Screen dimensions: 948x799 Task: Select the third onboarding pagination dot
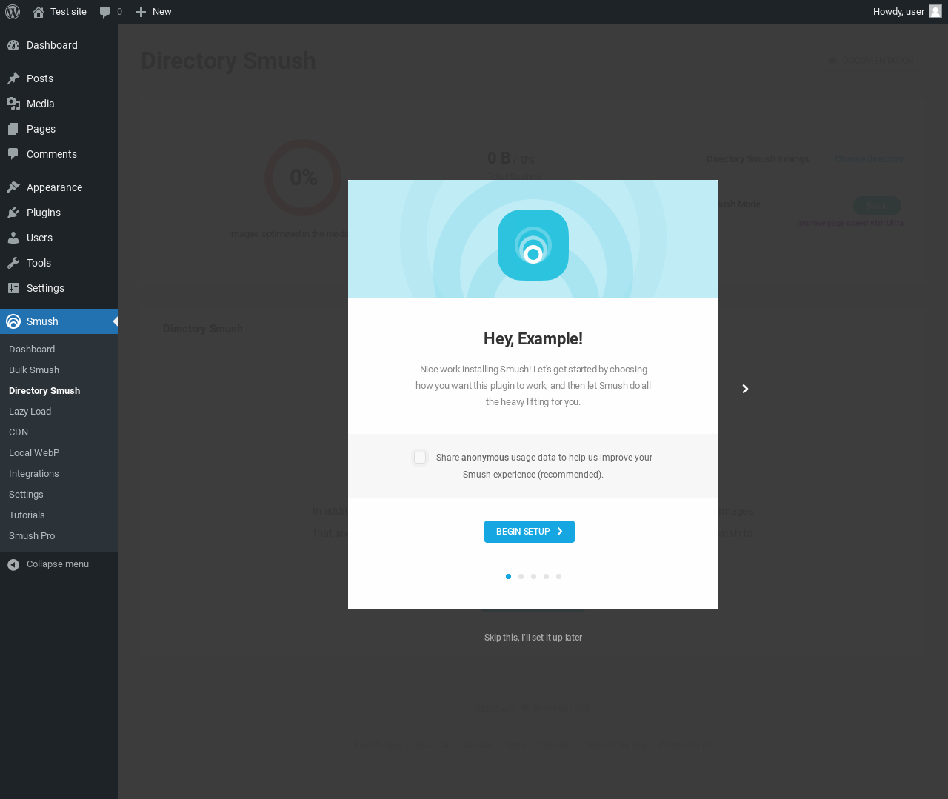[x=533, y=576]
